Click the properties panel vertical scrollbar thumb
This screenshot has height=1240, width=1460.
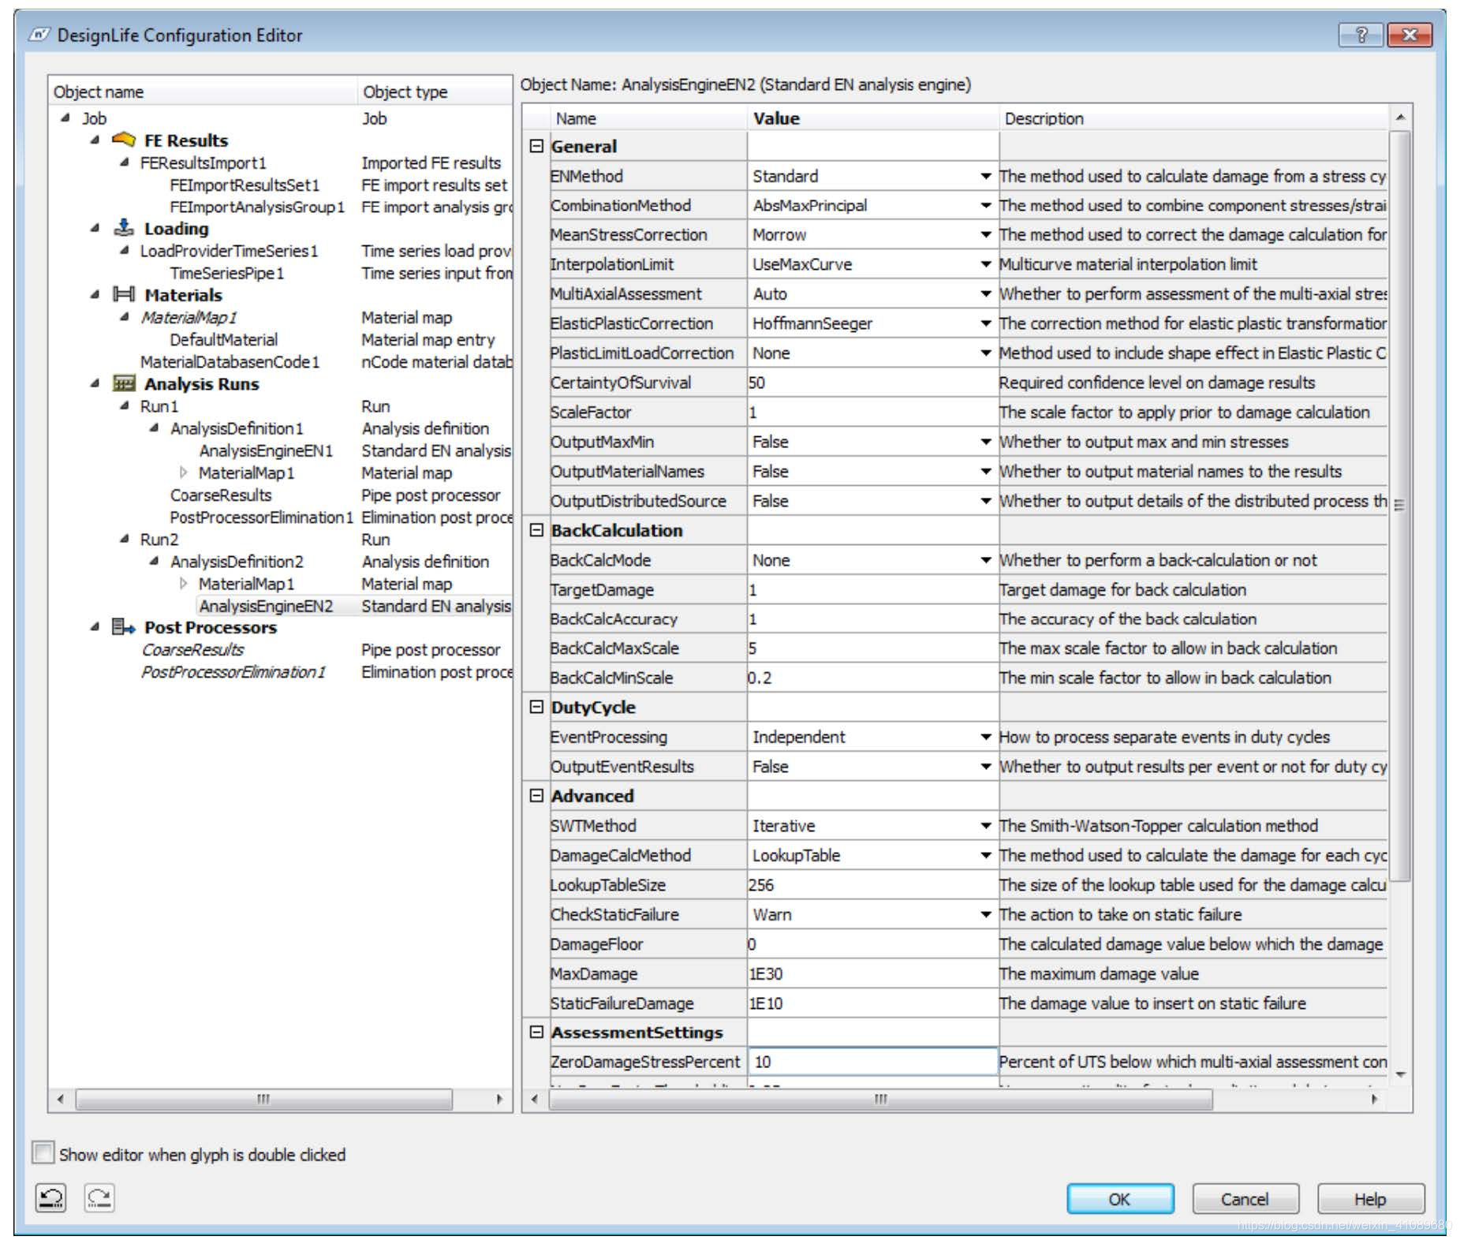[x=1399, y=506]
